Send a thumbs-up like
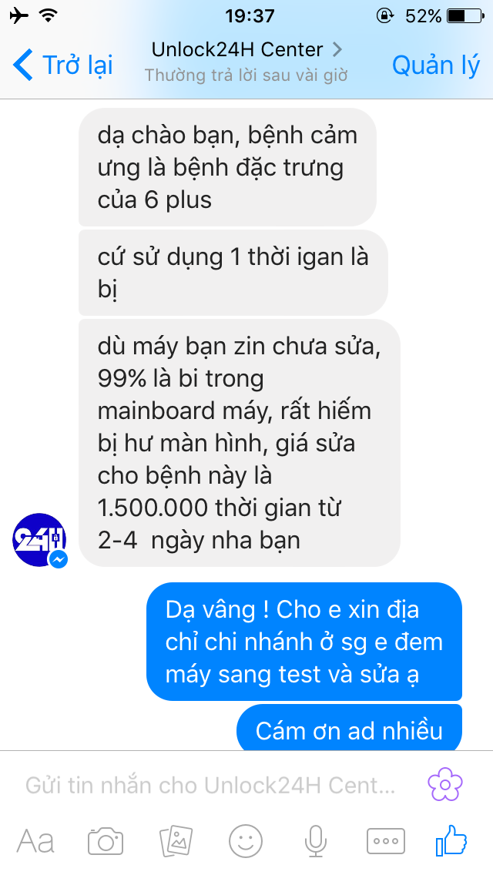Image resolution: width=493 pixels, height=875 pixels. 451,840
